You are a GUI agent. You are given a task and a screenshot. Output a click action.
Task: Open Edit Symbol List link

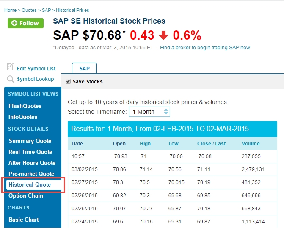36,69
